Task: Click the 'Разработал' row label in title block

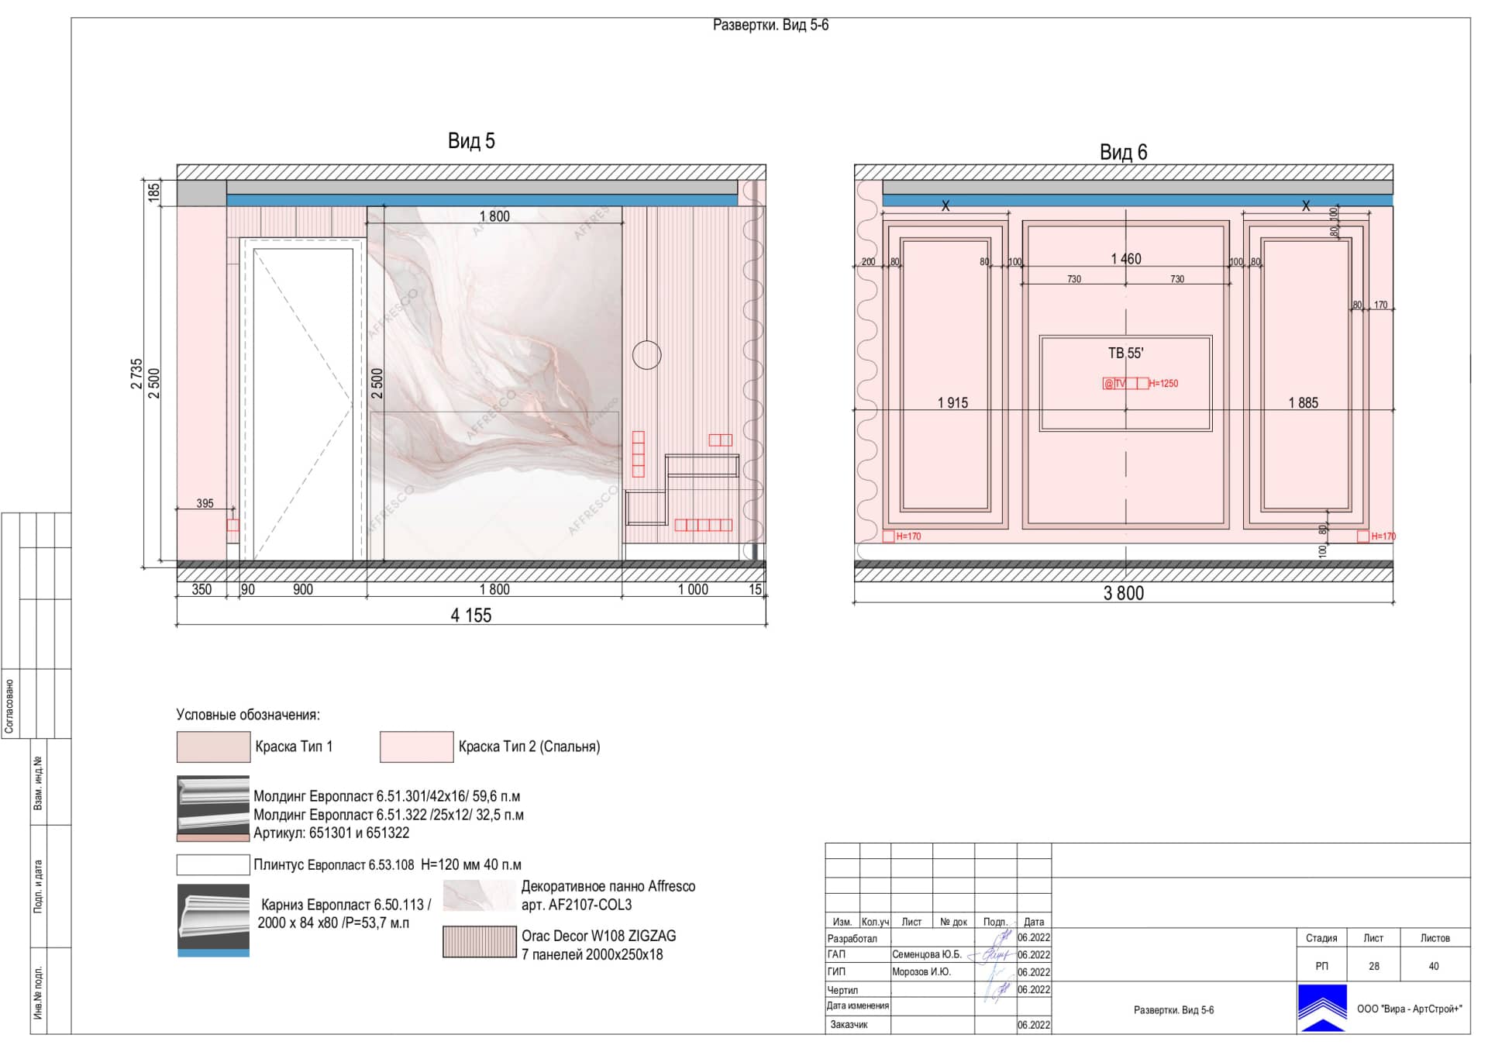Action: [x=852, y=938]
